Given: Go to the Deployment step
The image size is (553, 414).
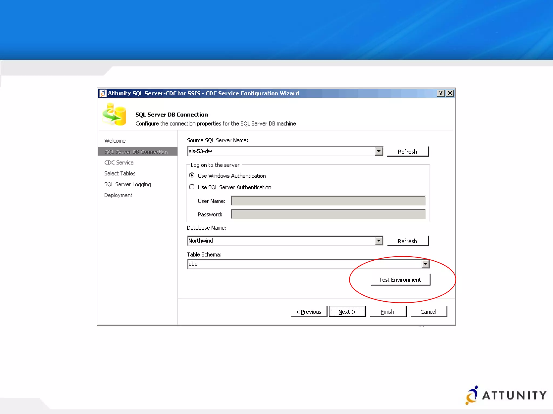Looking at the screenshot, I should [118, 195].
